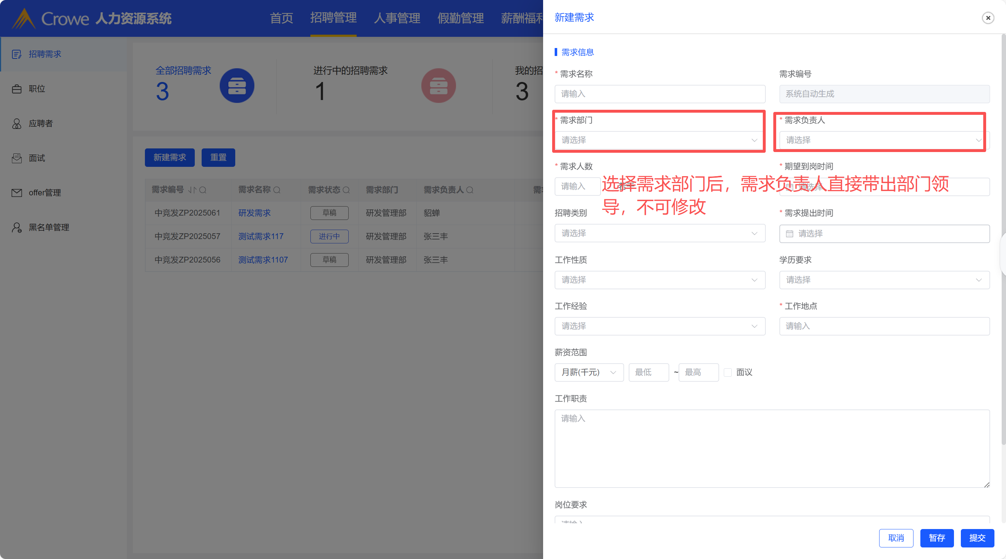Click calendar icon in 需求提出时间 field

[789, 234]
